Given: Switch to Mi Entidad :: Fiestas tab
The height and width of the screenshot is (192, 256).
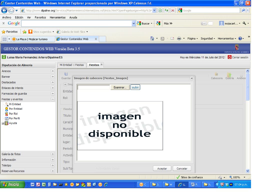Looking at the screenshot, I should [x=72, y=65].
